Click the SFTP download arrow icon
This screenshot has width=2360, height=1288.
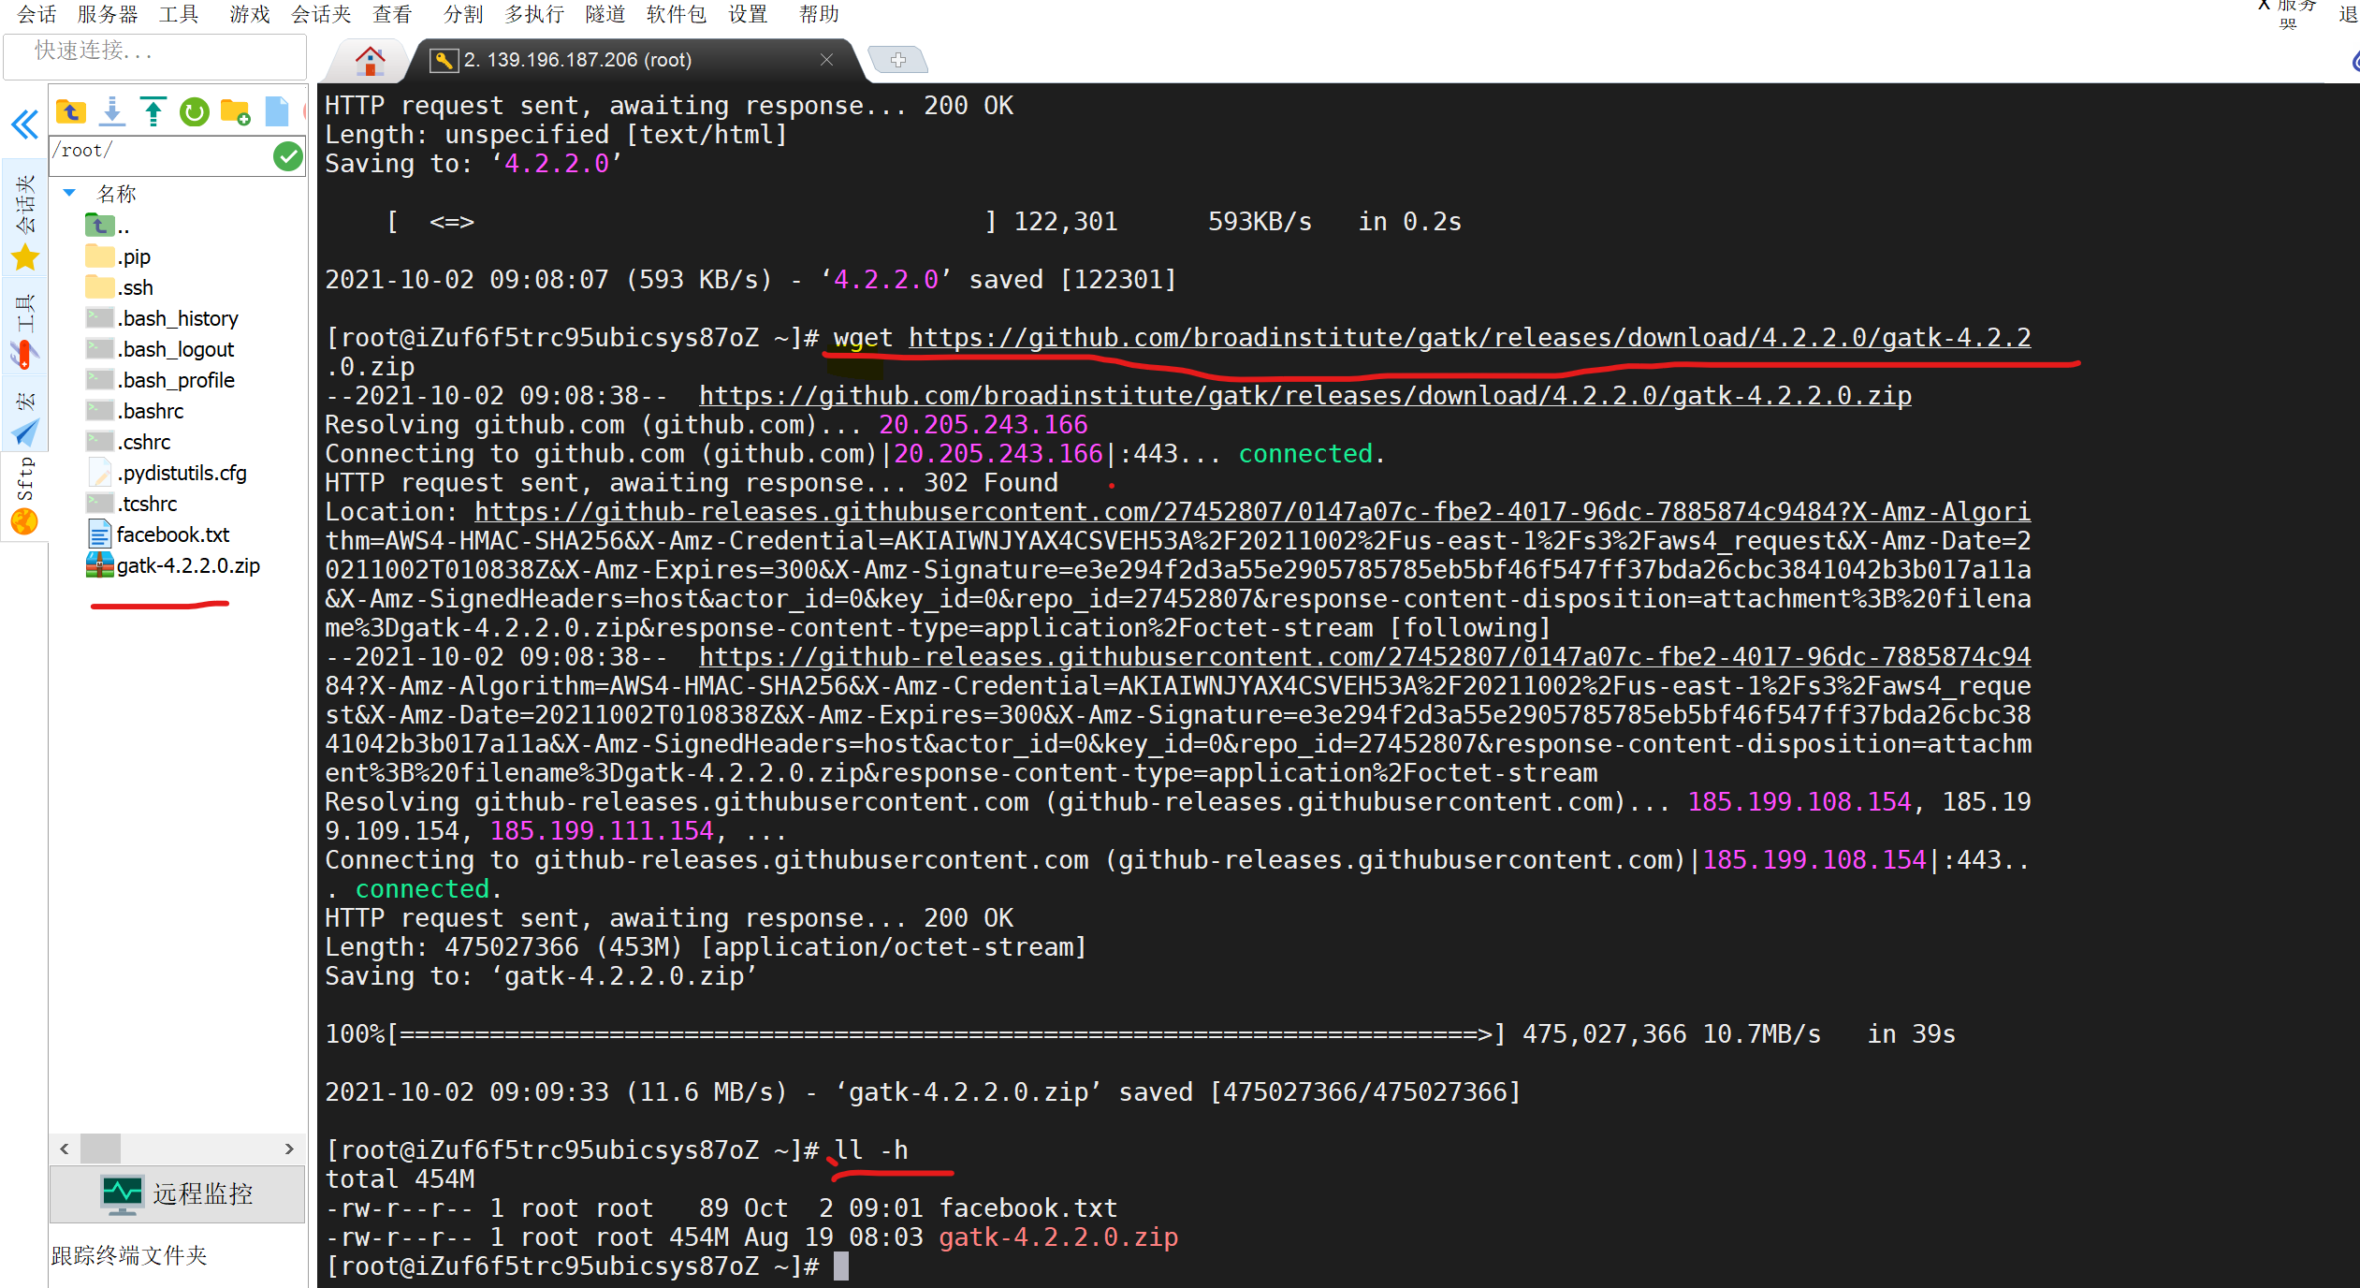tap(112, 112)
